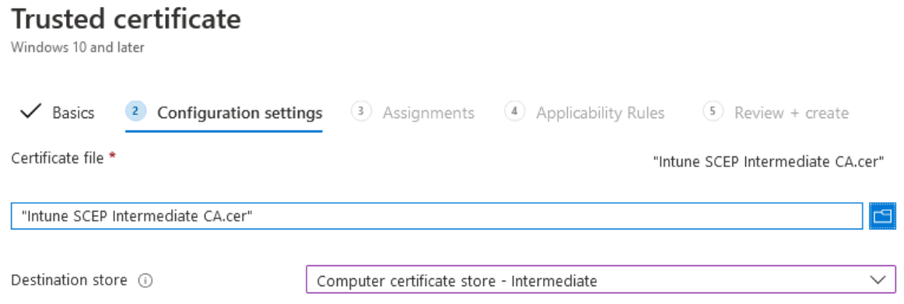Click the Destination store label text
Screen dimensions: 904x304
[69, 281]
